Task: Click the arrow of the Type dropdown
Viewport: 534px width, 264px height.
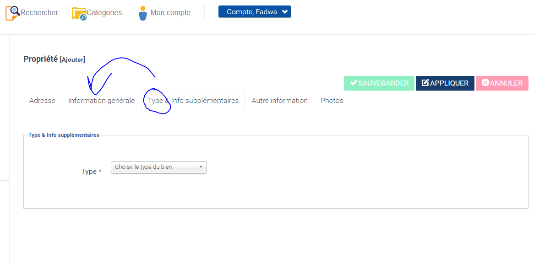Action: [x=201, y=167]
